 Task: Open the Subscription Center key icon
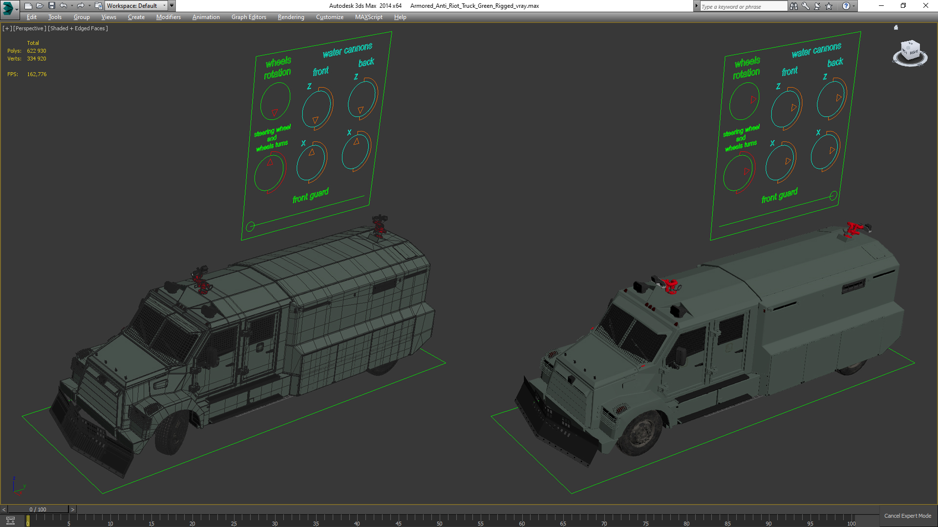click(x=806, y=6)
